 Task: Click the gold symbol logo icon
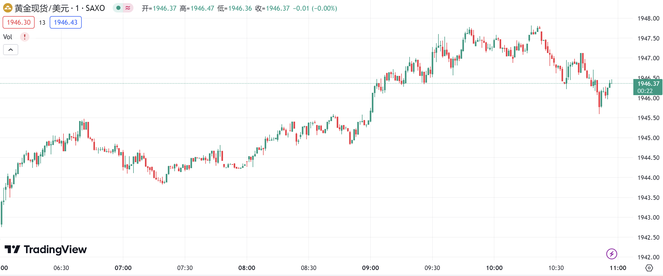tap(8, 8)
